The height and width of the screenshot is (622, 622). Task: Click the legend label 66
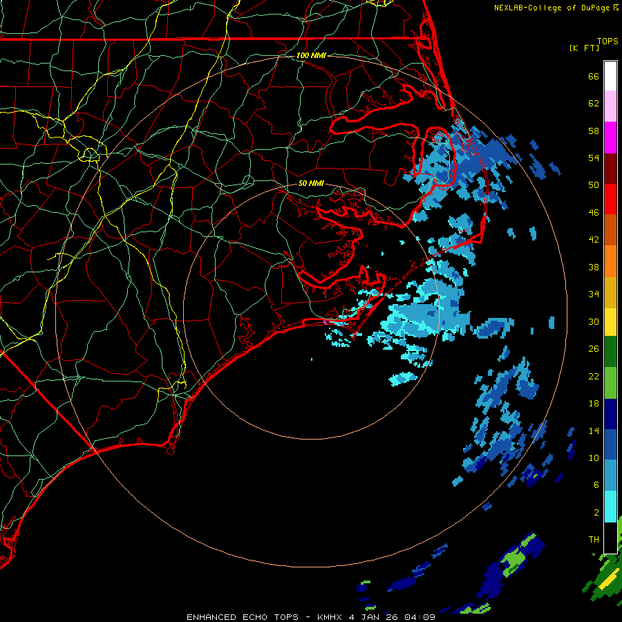(594, 76)
